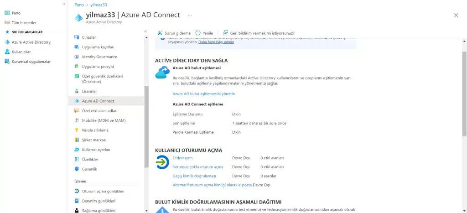Open the Sorunsuz çoklu oturum açma link
Image resolution: width=467 pixels, height=213 pixels.
point(197,167)
